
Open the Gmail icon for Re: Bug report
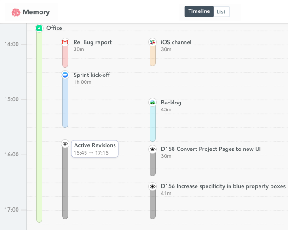click(x=65, y=42)
